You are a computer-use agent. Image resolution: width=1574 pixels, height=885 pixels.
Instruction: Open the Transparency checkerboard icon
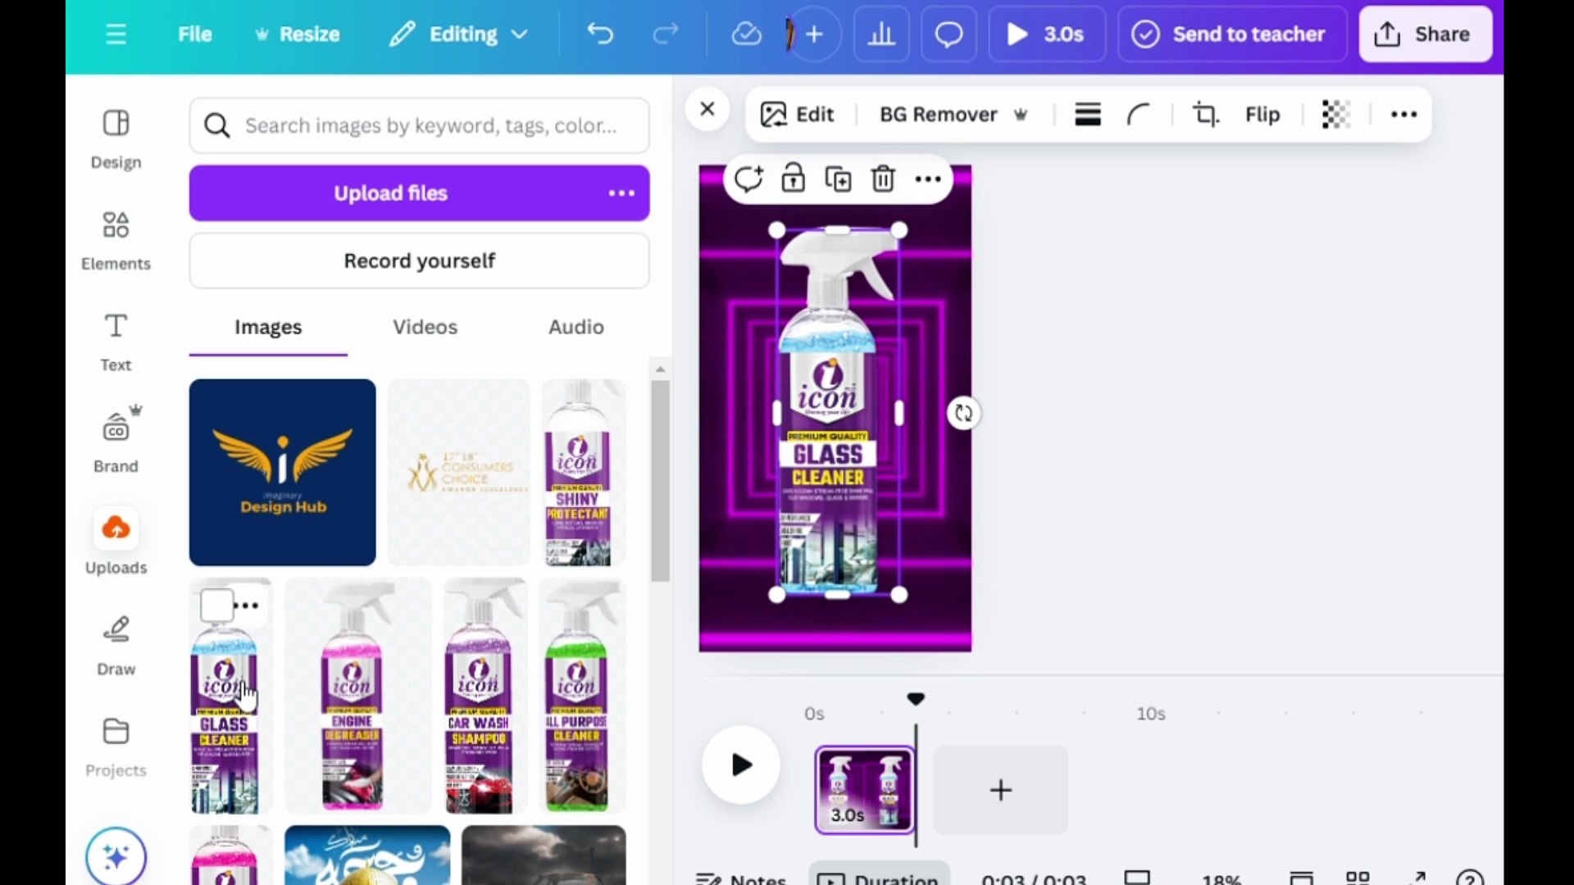pyautogui.click(x=1335, y=115)
